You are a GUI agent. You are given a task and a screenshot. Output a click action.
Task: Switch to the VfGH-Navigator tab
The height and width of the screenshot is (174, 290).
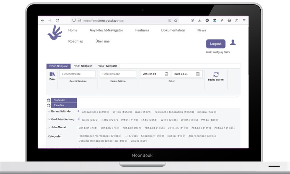click(x=83, y=66)
